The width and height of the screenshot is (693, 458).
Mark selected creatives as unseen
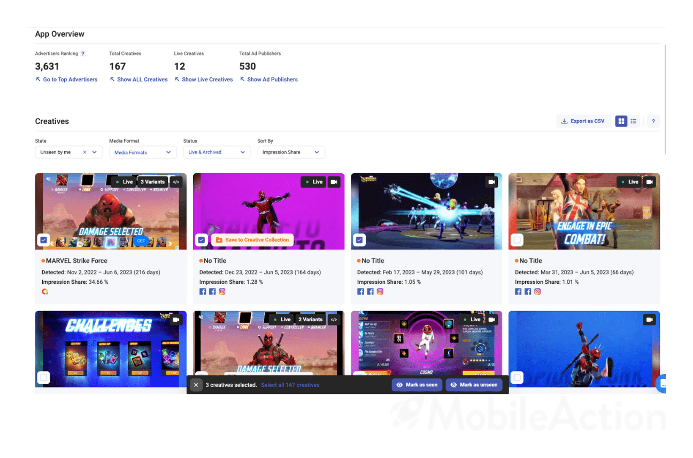474,385
